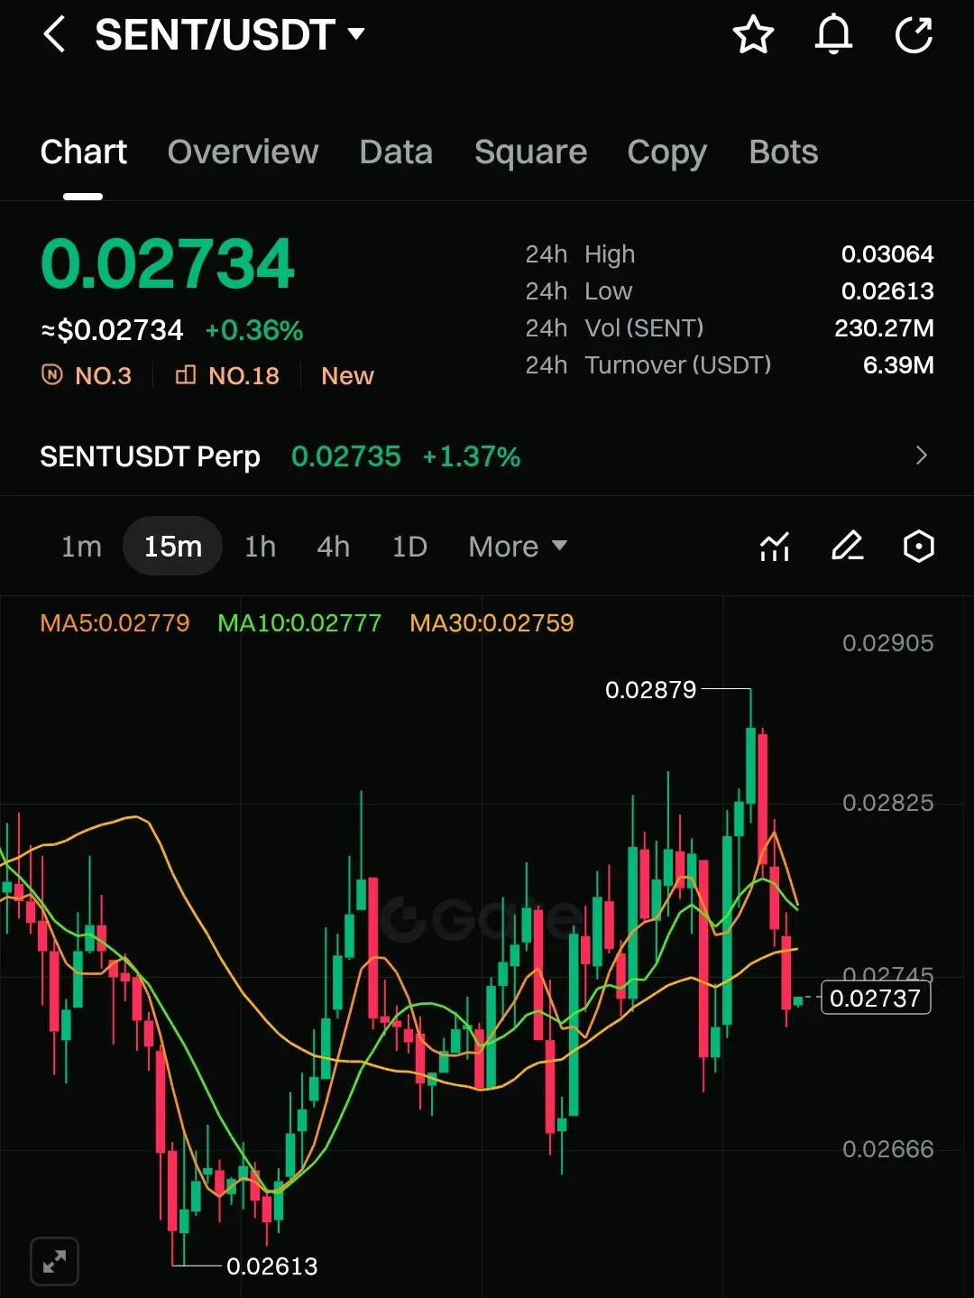
Task: Switch to the Bots tab
Action: [x=784, y=152]
